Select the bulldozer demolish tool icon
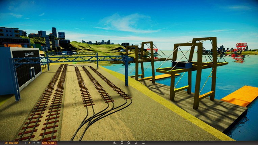 (x=143, y=143)
